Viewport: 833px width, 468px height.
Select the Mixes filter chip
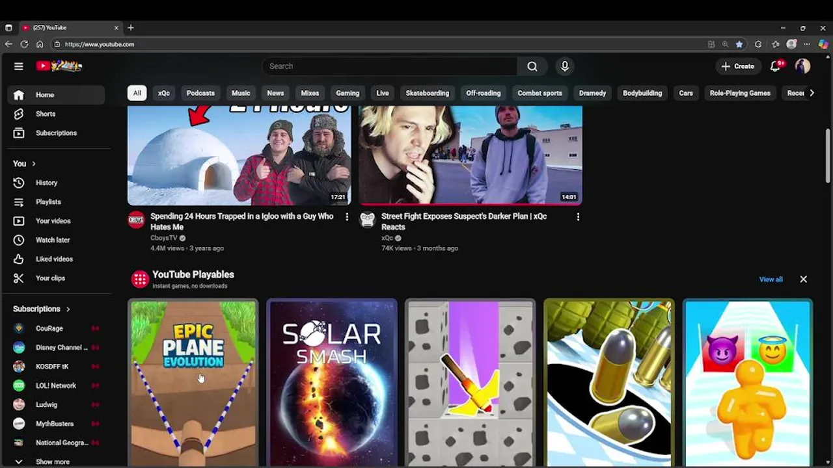click(310, 93)
